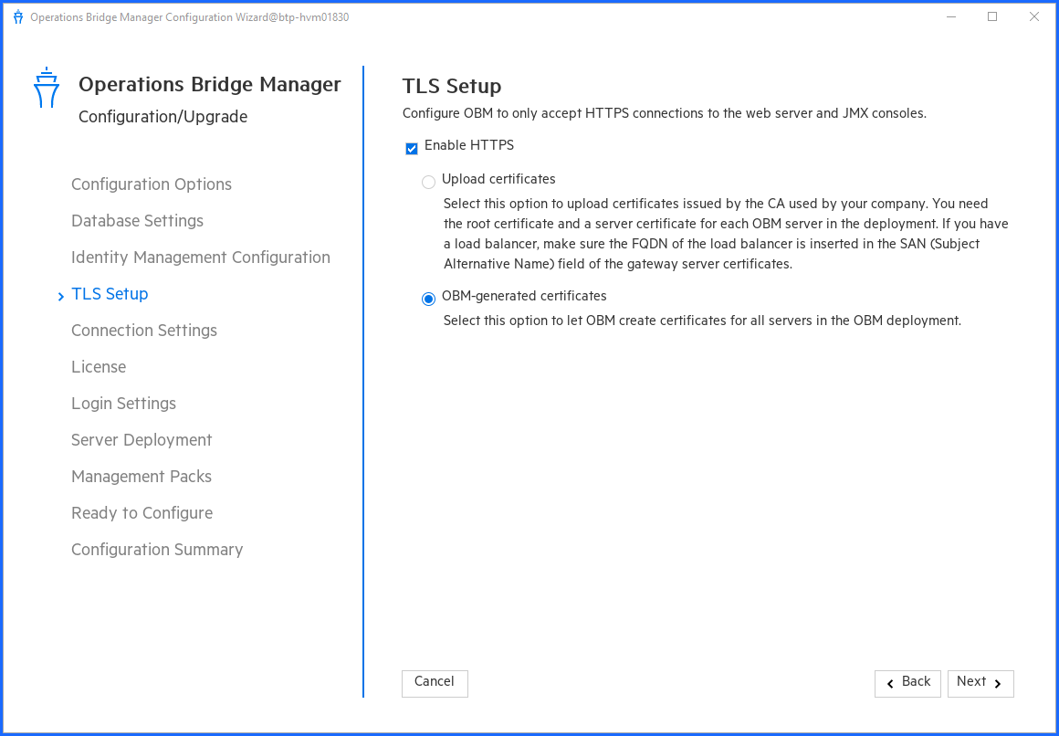Disable the Enable HTTPS checkbox
1059x736 pixels.
pos(411,148)
